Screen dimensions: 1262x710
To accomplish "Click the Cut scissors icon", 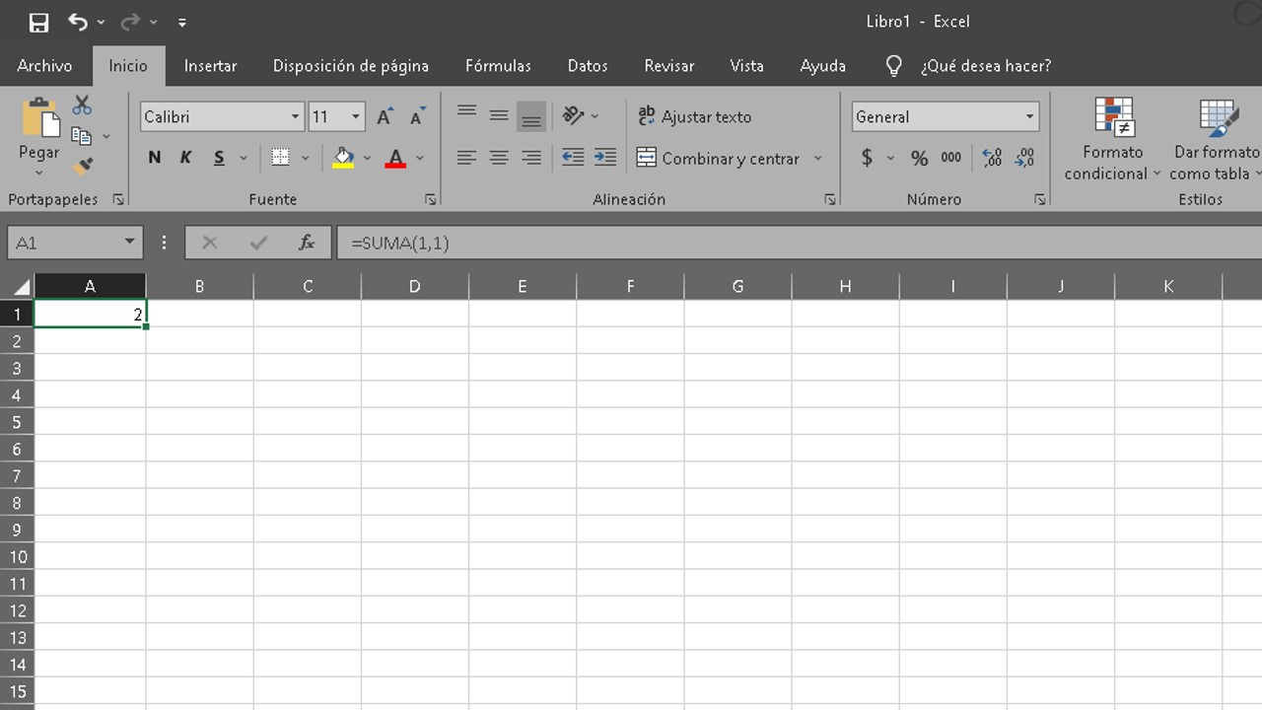I will pos(82,105).
